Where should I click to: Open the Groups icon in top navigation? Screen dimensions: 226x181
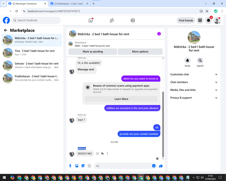133,20
